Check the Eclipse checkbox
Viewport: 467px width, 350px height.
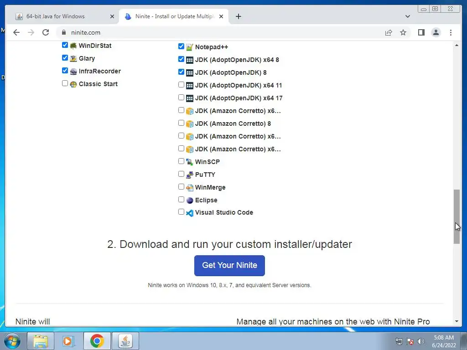tap(181, 200)
